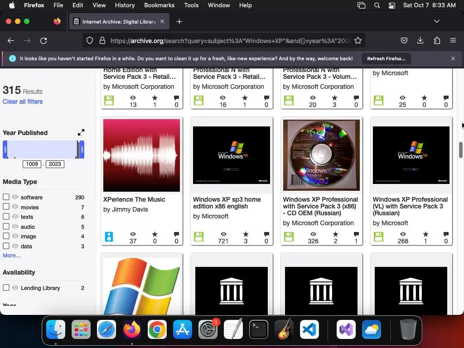Launch Visual Studio Code from the dock

point(309,329)
